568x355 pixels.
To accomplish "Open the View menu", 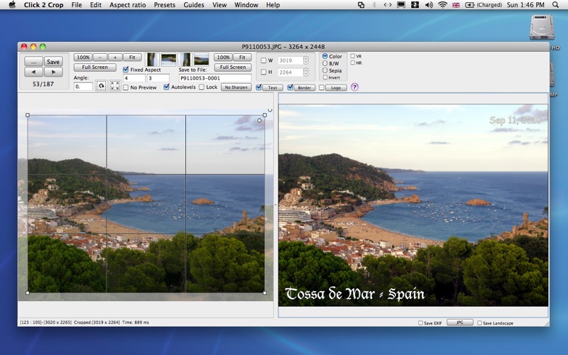I will 219,5.
